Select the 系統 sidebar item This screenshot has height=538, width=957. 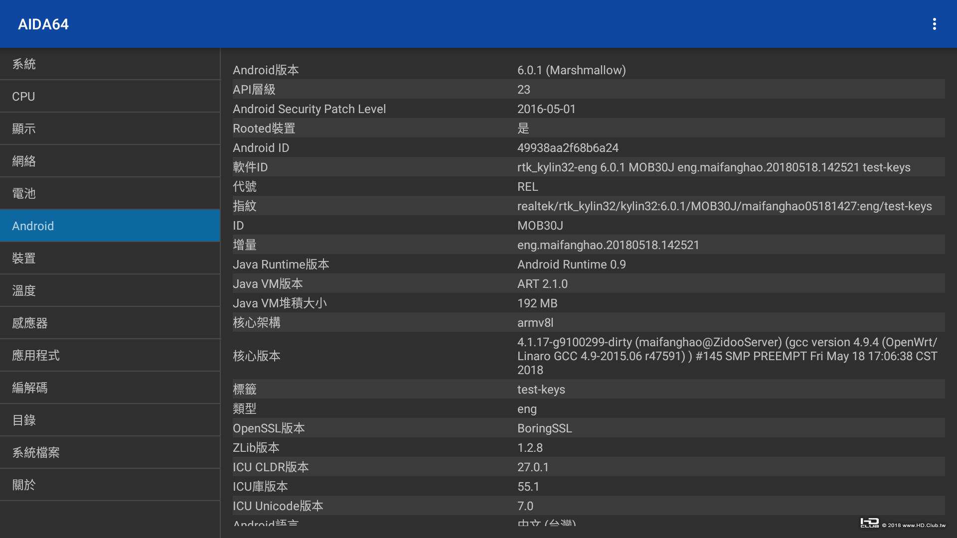pyautogui.click(x=110, y=64)
